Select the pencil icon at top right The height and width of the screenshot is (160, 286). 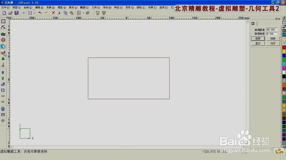point(284,18)
